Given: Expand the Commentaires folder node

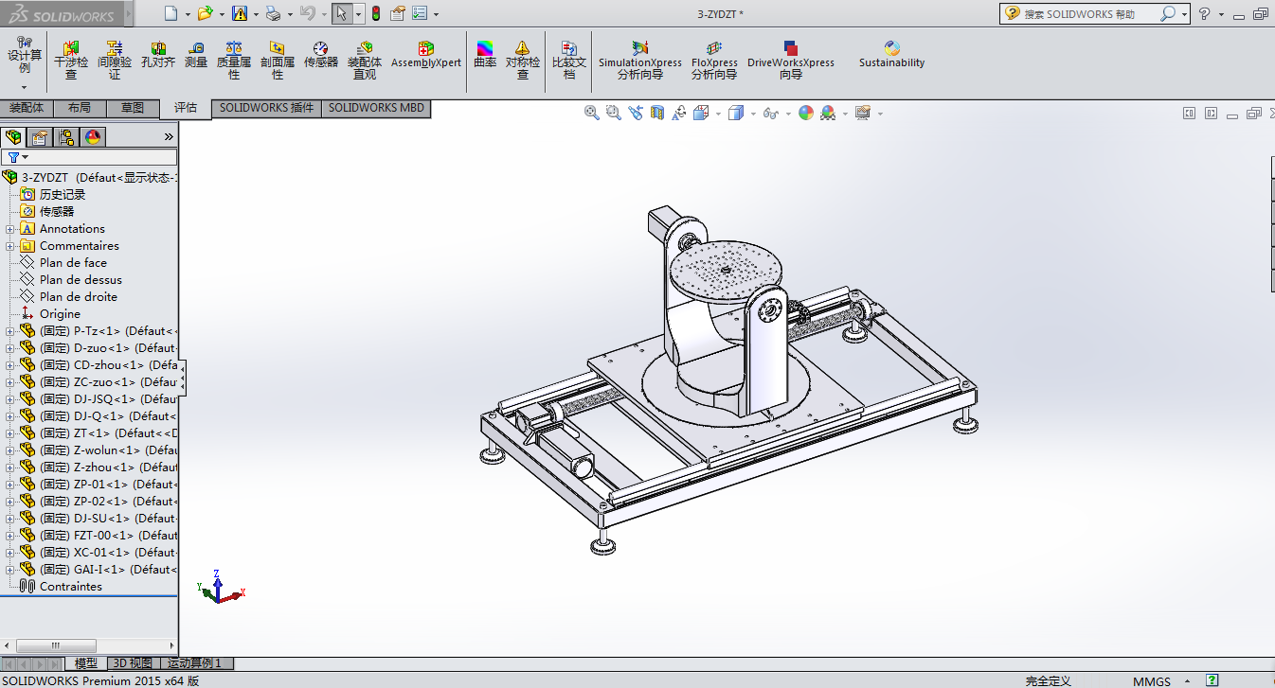Looking at the screenshot, I should tap(9, 246).
